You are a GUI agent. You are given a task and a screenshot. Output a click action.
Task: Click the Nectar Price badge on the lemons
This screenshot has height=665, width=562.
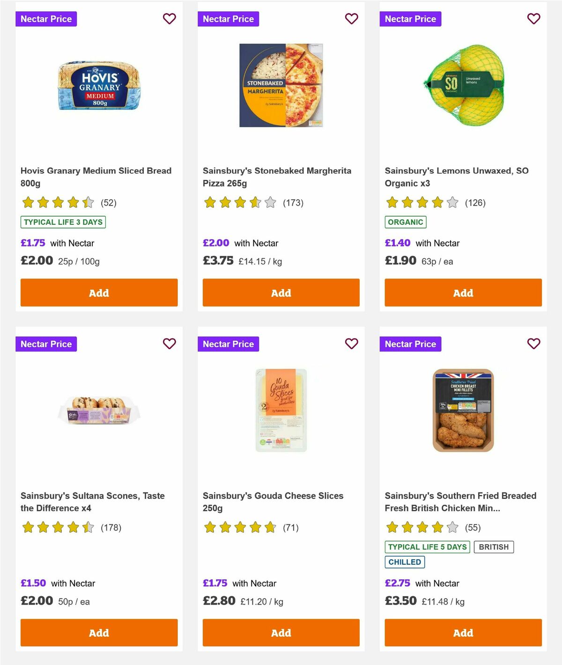point(411,19)
